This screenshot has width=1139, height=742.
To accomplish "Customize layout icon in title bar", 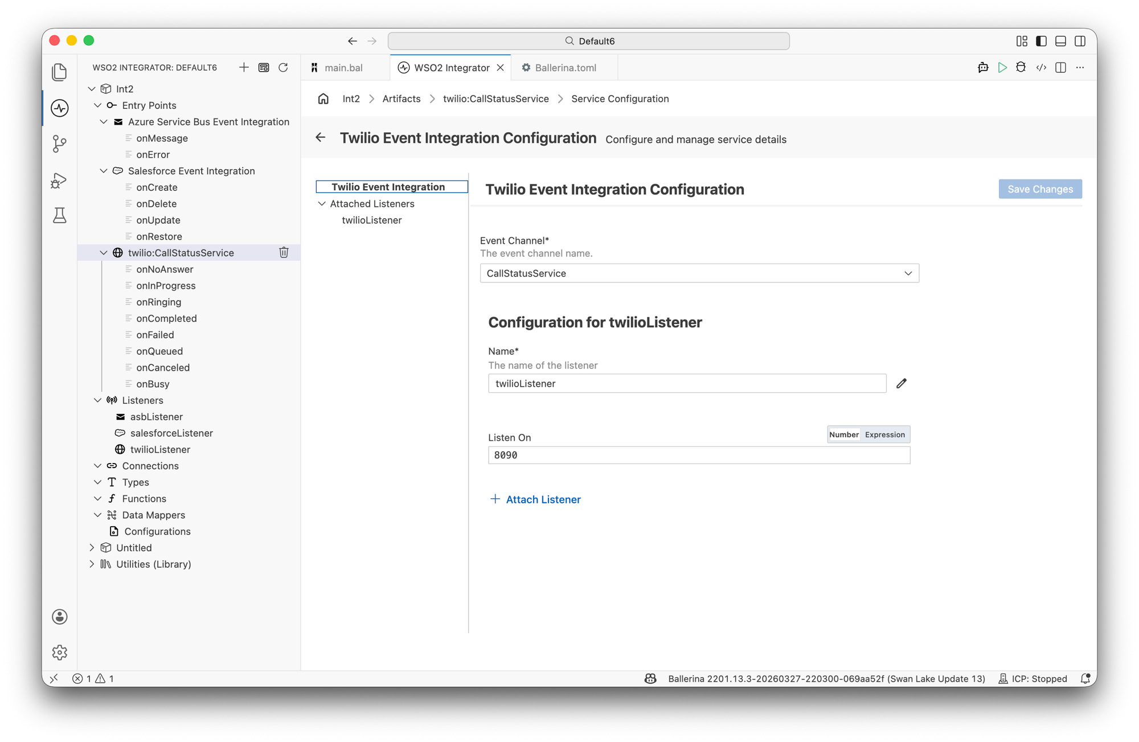I will [x=1022, y=41].
